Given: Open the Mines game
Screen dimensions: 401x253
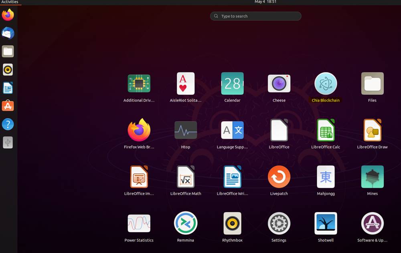Looking at the screenshot, I should (372, 177).
